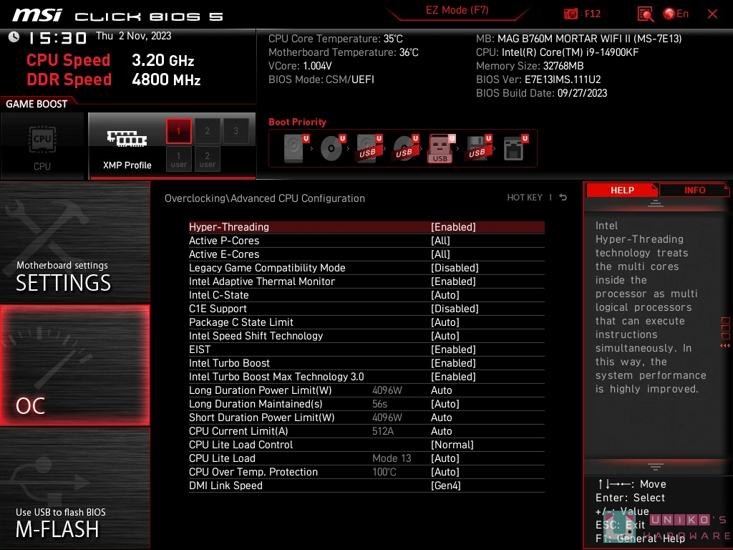733x550 pixels.
Task: Open M-FLASH to flash BIOS
Action: 57,523
